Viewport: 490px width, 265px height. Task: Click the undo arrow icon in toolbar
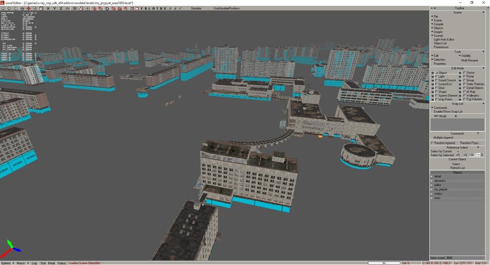(3, 8)
